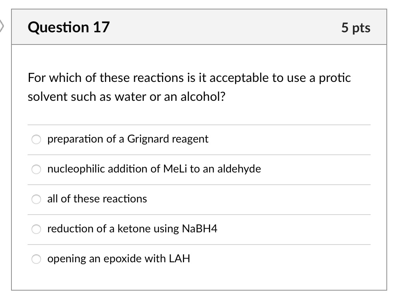The width and height of the screenshot is (399, 304).
Task: Click the 'opening an epoxide with LAH' label
Action: tap(118, 259)
